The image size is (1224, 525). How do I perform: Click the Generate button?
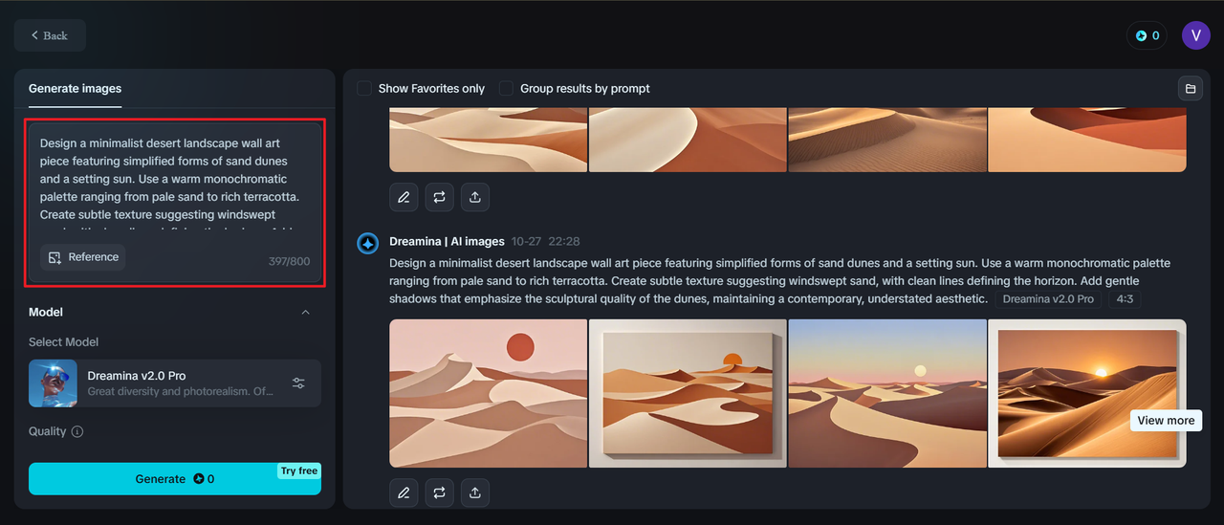click(x=175, y=479)
